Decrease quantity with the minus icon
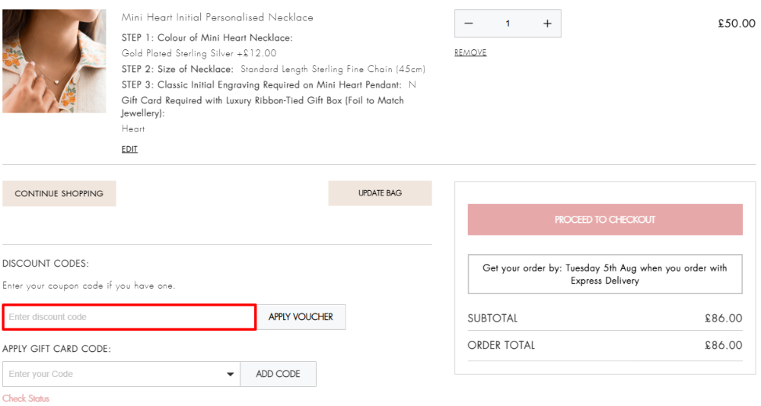Image resolution: width=761 pixels, height=406 pixels. point(469,24)
